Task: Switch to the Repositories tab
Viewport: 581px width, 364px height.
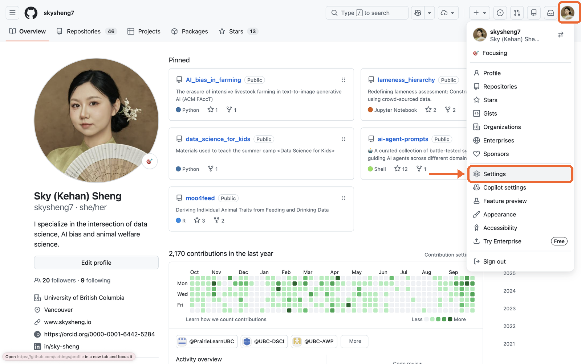Action: click(x=86, y=32)
